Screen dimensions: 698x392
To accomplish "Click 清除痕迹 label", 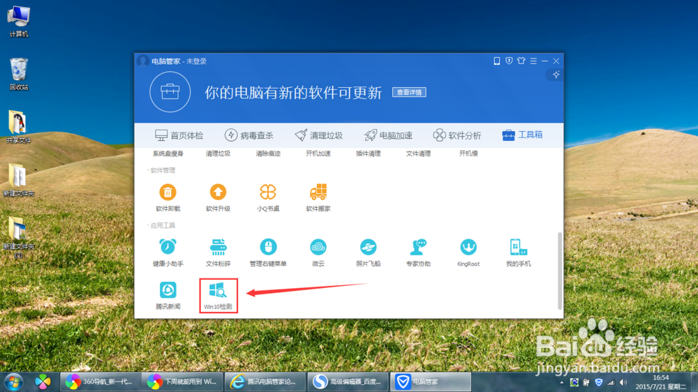I will coord(268,153).
